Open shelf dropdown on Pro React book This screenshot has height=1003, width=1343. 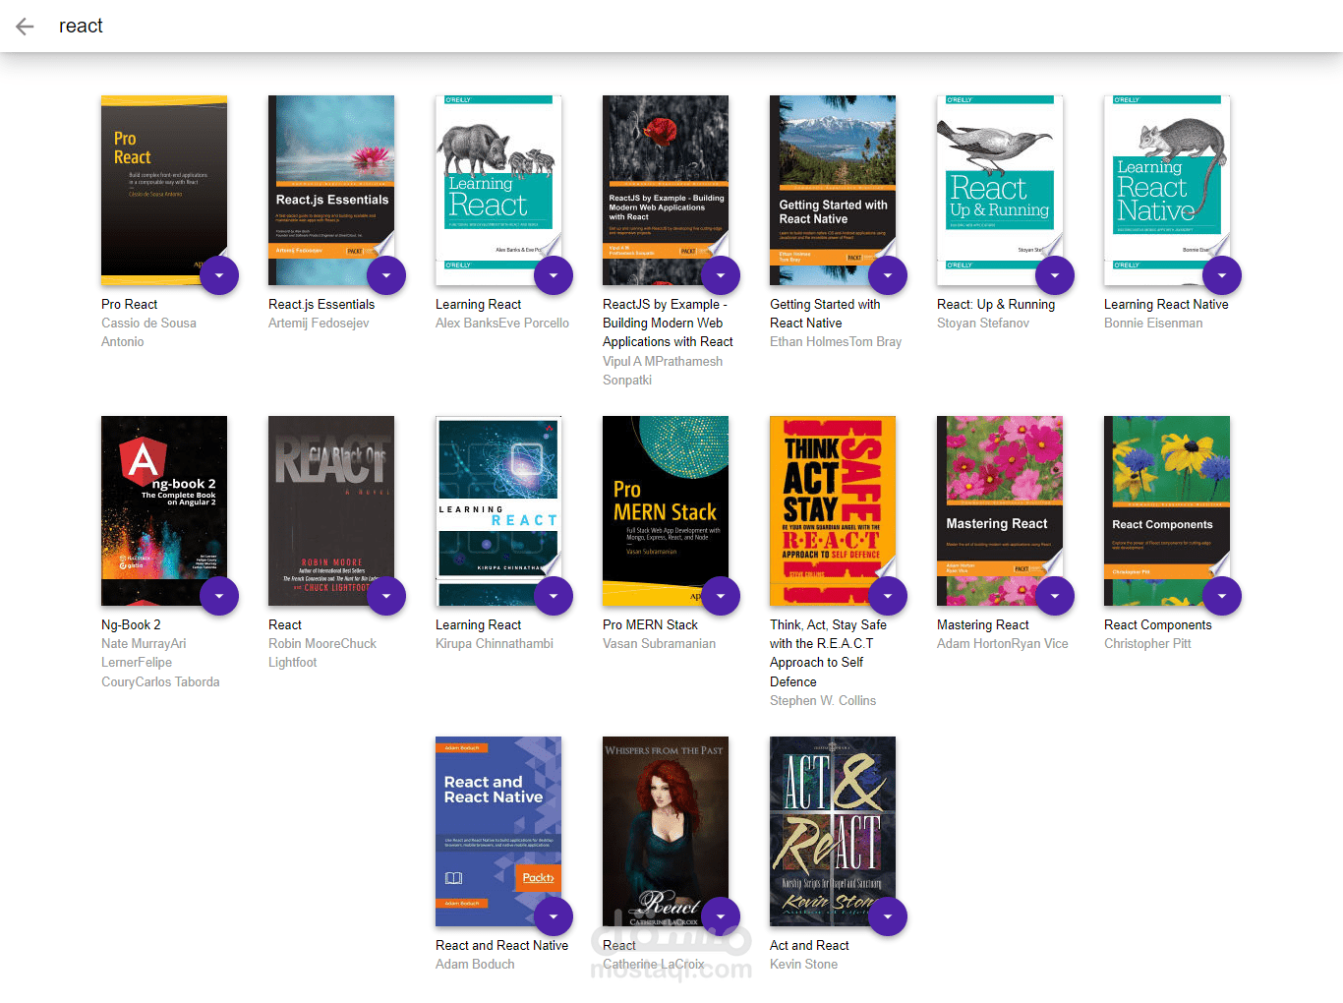(x=219, y=275)
